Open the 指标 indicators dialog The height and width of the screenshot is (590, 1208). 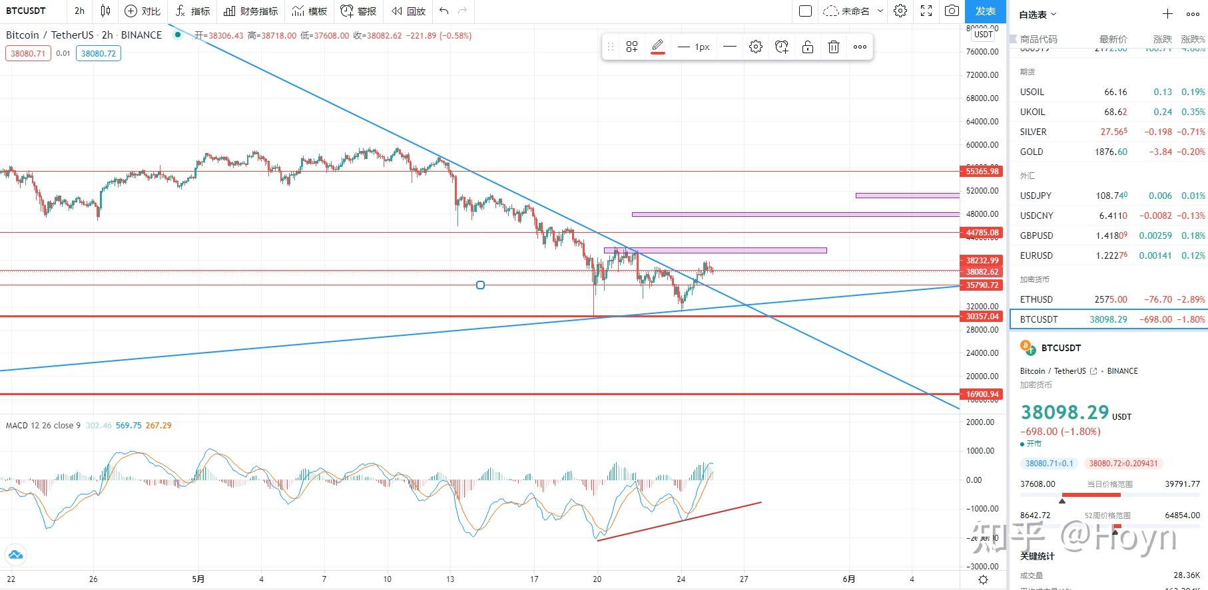click(192, 11)
